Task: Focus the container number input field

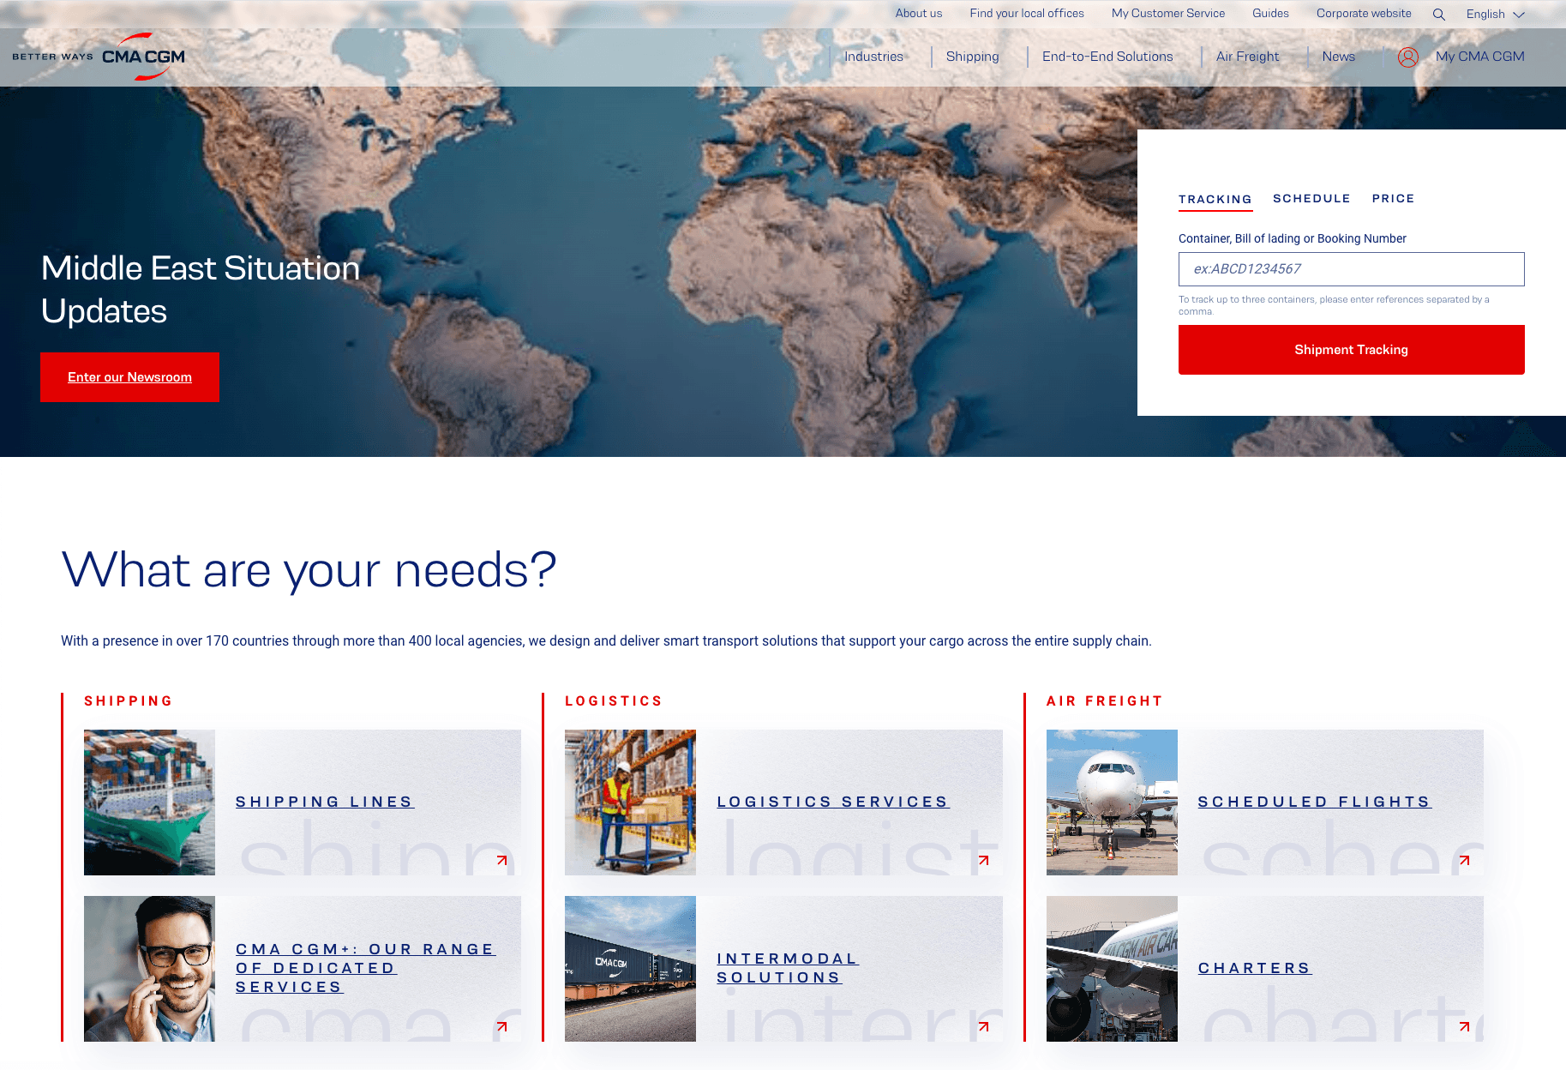Action: 1351,269
